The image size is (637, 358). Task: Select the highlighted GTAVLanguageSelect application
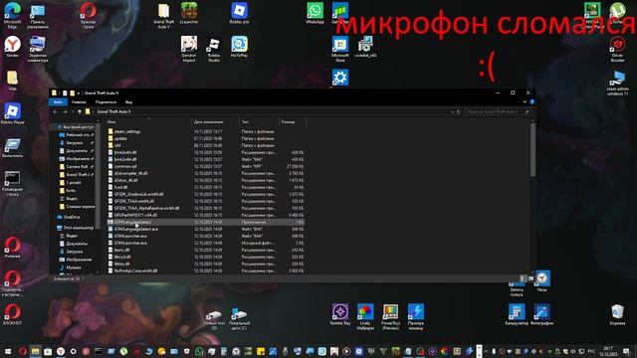pos(206,222)
